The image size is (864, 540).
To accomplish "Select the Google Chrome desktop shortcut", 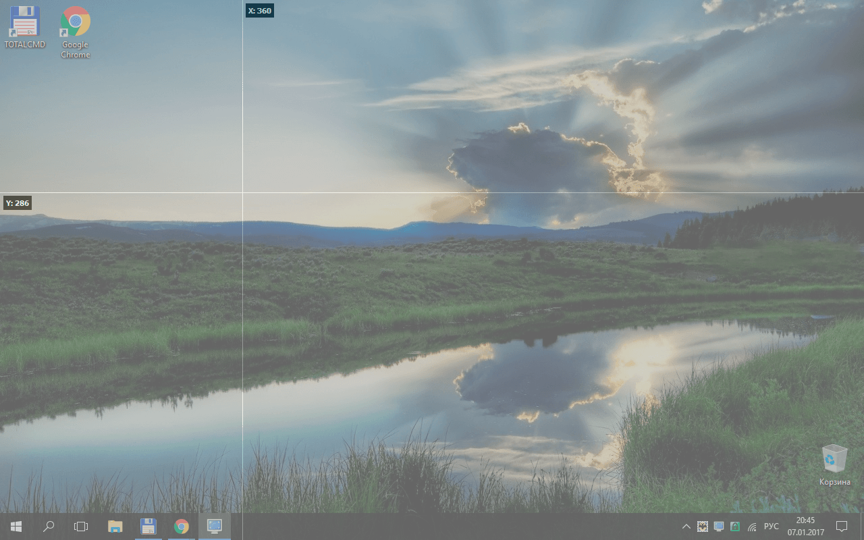I will tap(76, 32).
